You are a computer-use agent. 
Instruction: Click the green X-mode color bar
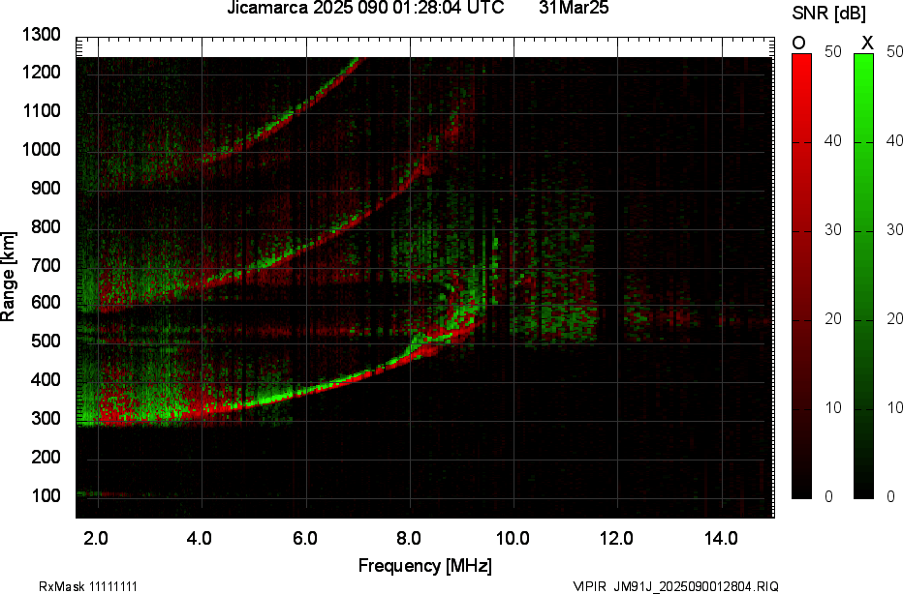[863, 276]
